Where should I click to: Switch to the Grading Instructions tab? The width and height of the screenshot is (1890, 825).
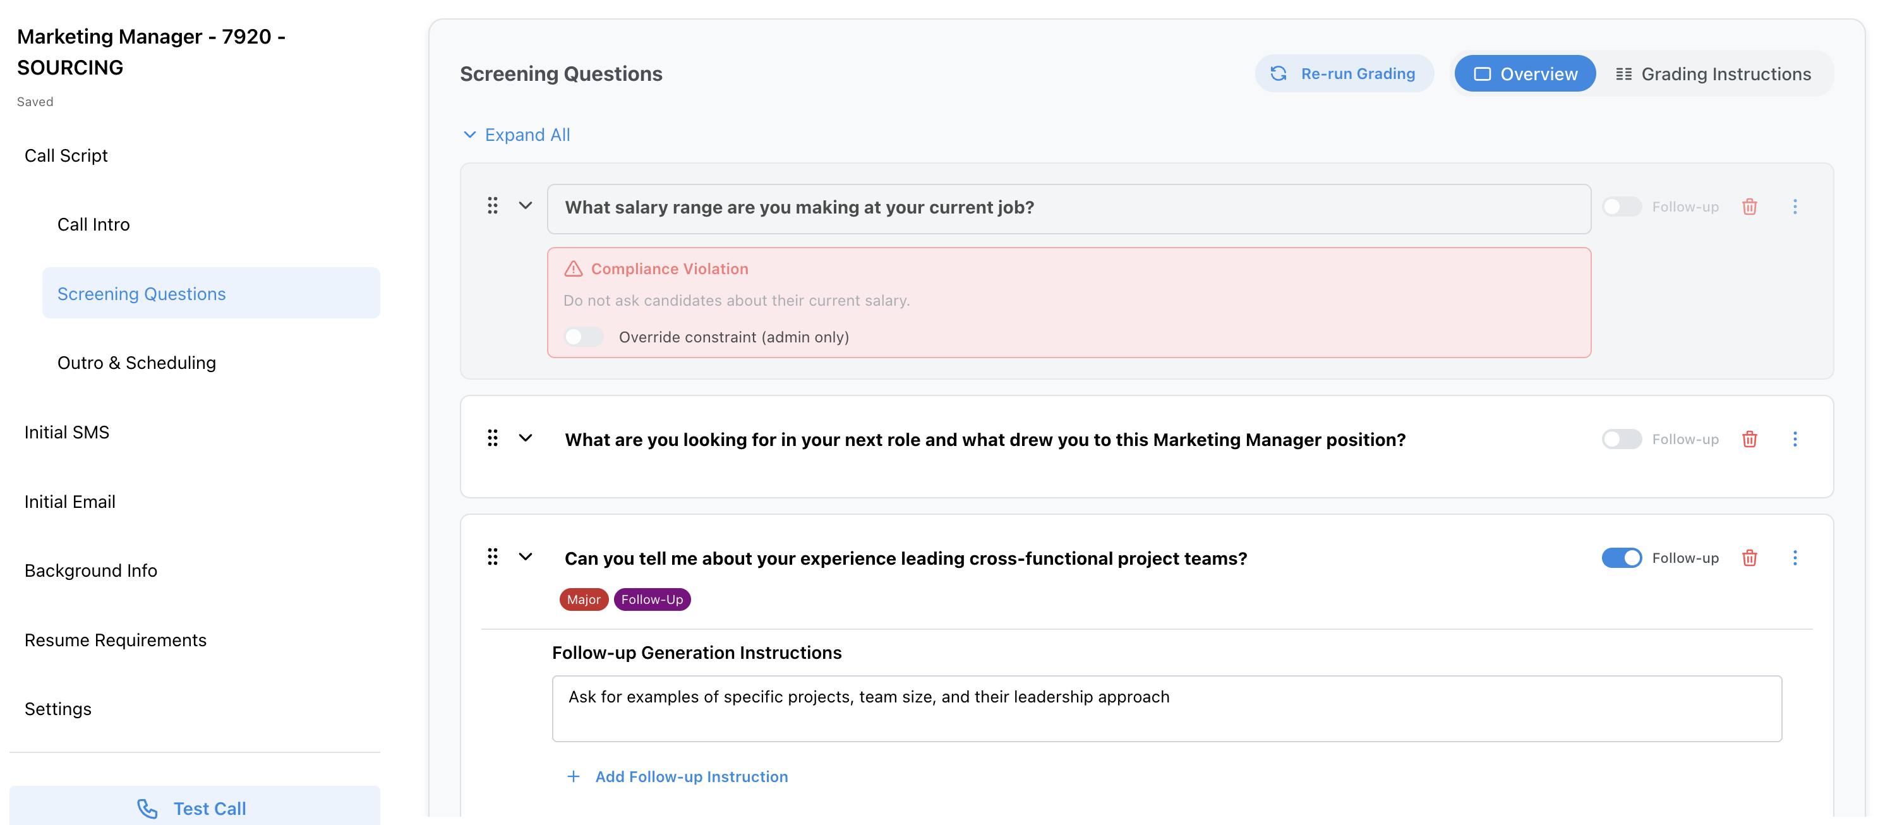(x=1714, y=73)
